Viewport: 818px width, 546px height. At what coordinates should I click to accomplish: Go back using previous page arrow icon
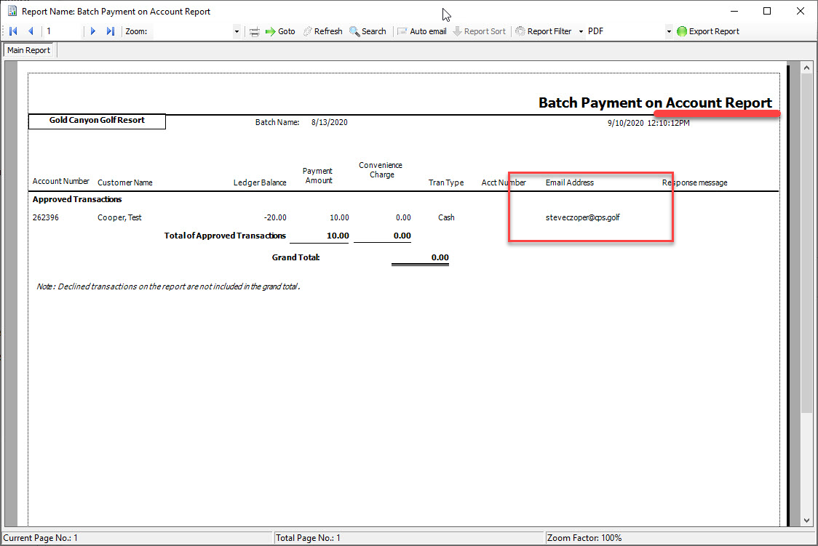click(x=29, y=31)
